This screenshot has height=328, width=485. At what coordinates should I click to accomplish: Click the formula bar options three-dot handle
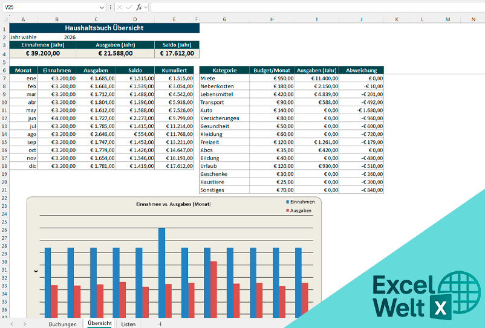(x=110, y=7)
